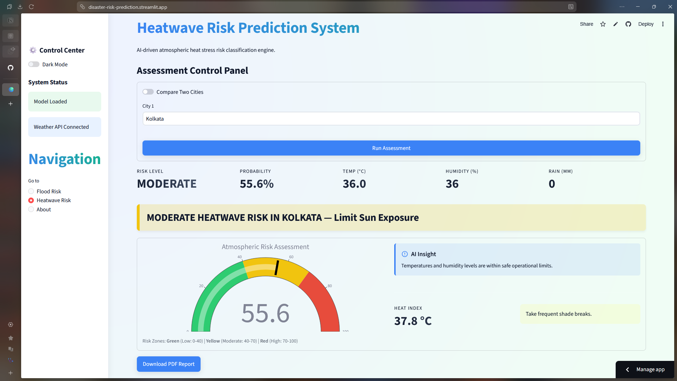The width and height of the screenshot is (677, 381).
Task: Click the star icon in browser sidebar
Action: click(11, 338)
